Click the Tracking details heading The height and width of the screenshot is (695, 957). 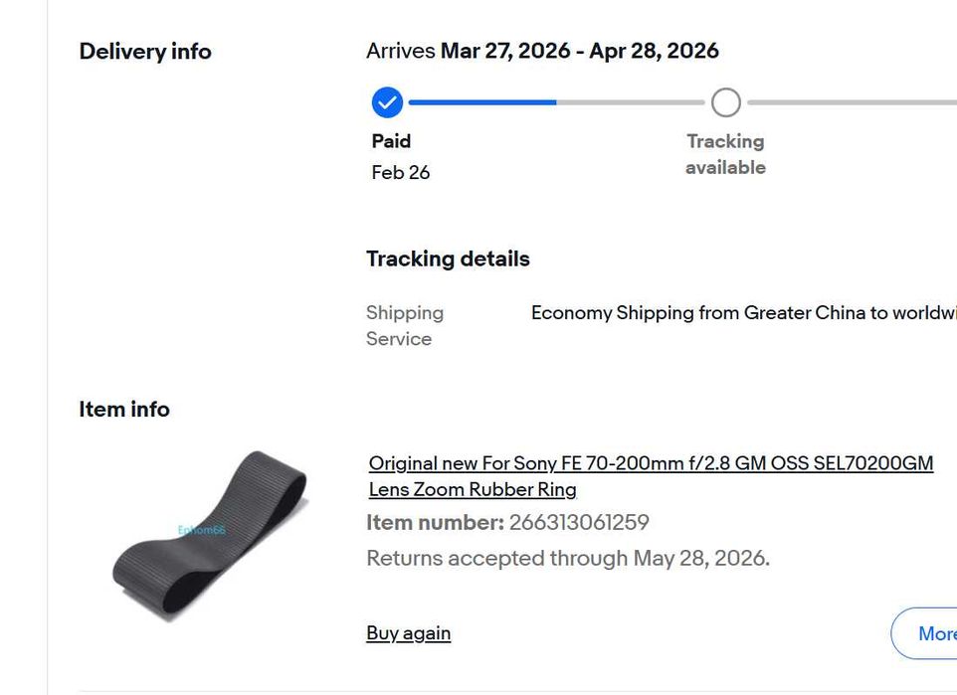(448, 259)
